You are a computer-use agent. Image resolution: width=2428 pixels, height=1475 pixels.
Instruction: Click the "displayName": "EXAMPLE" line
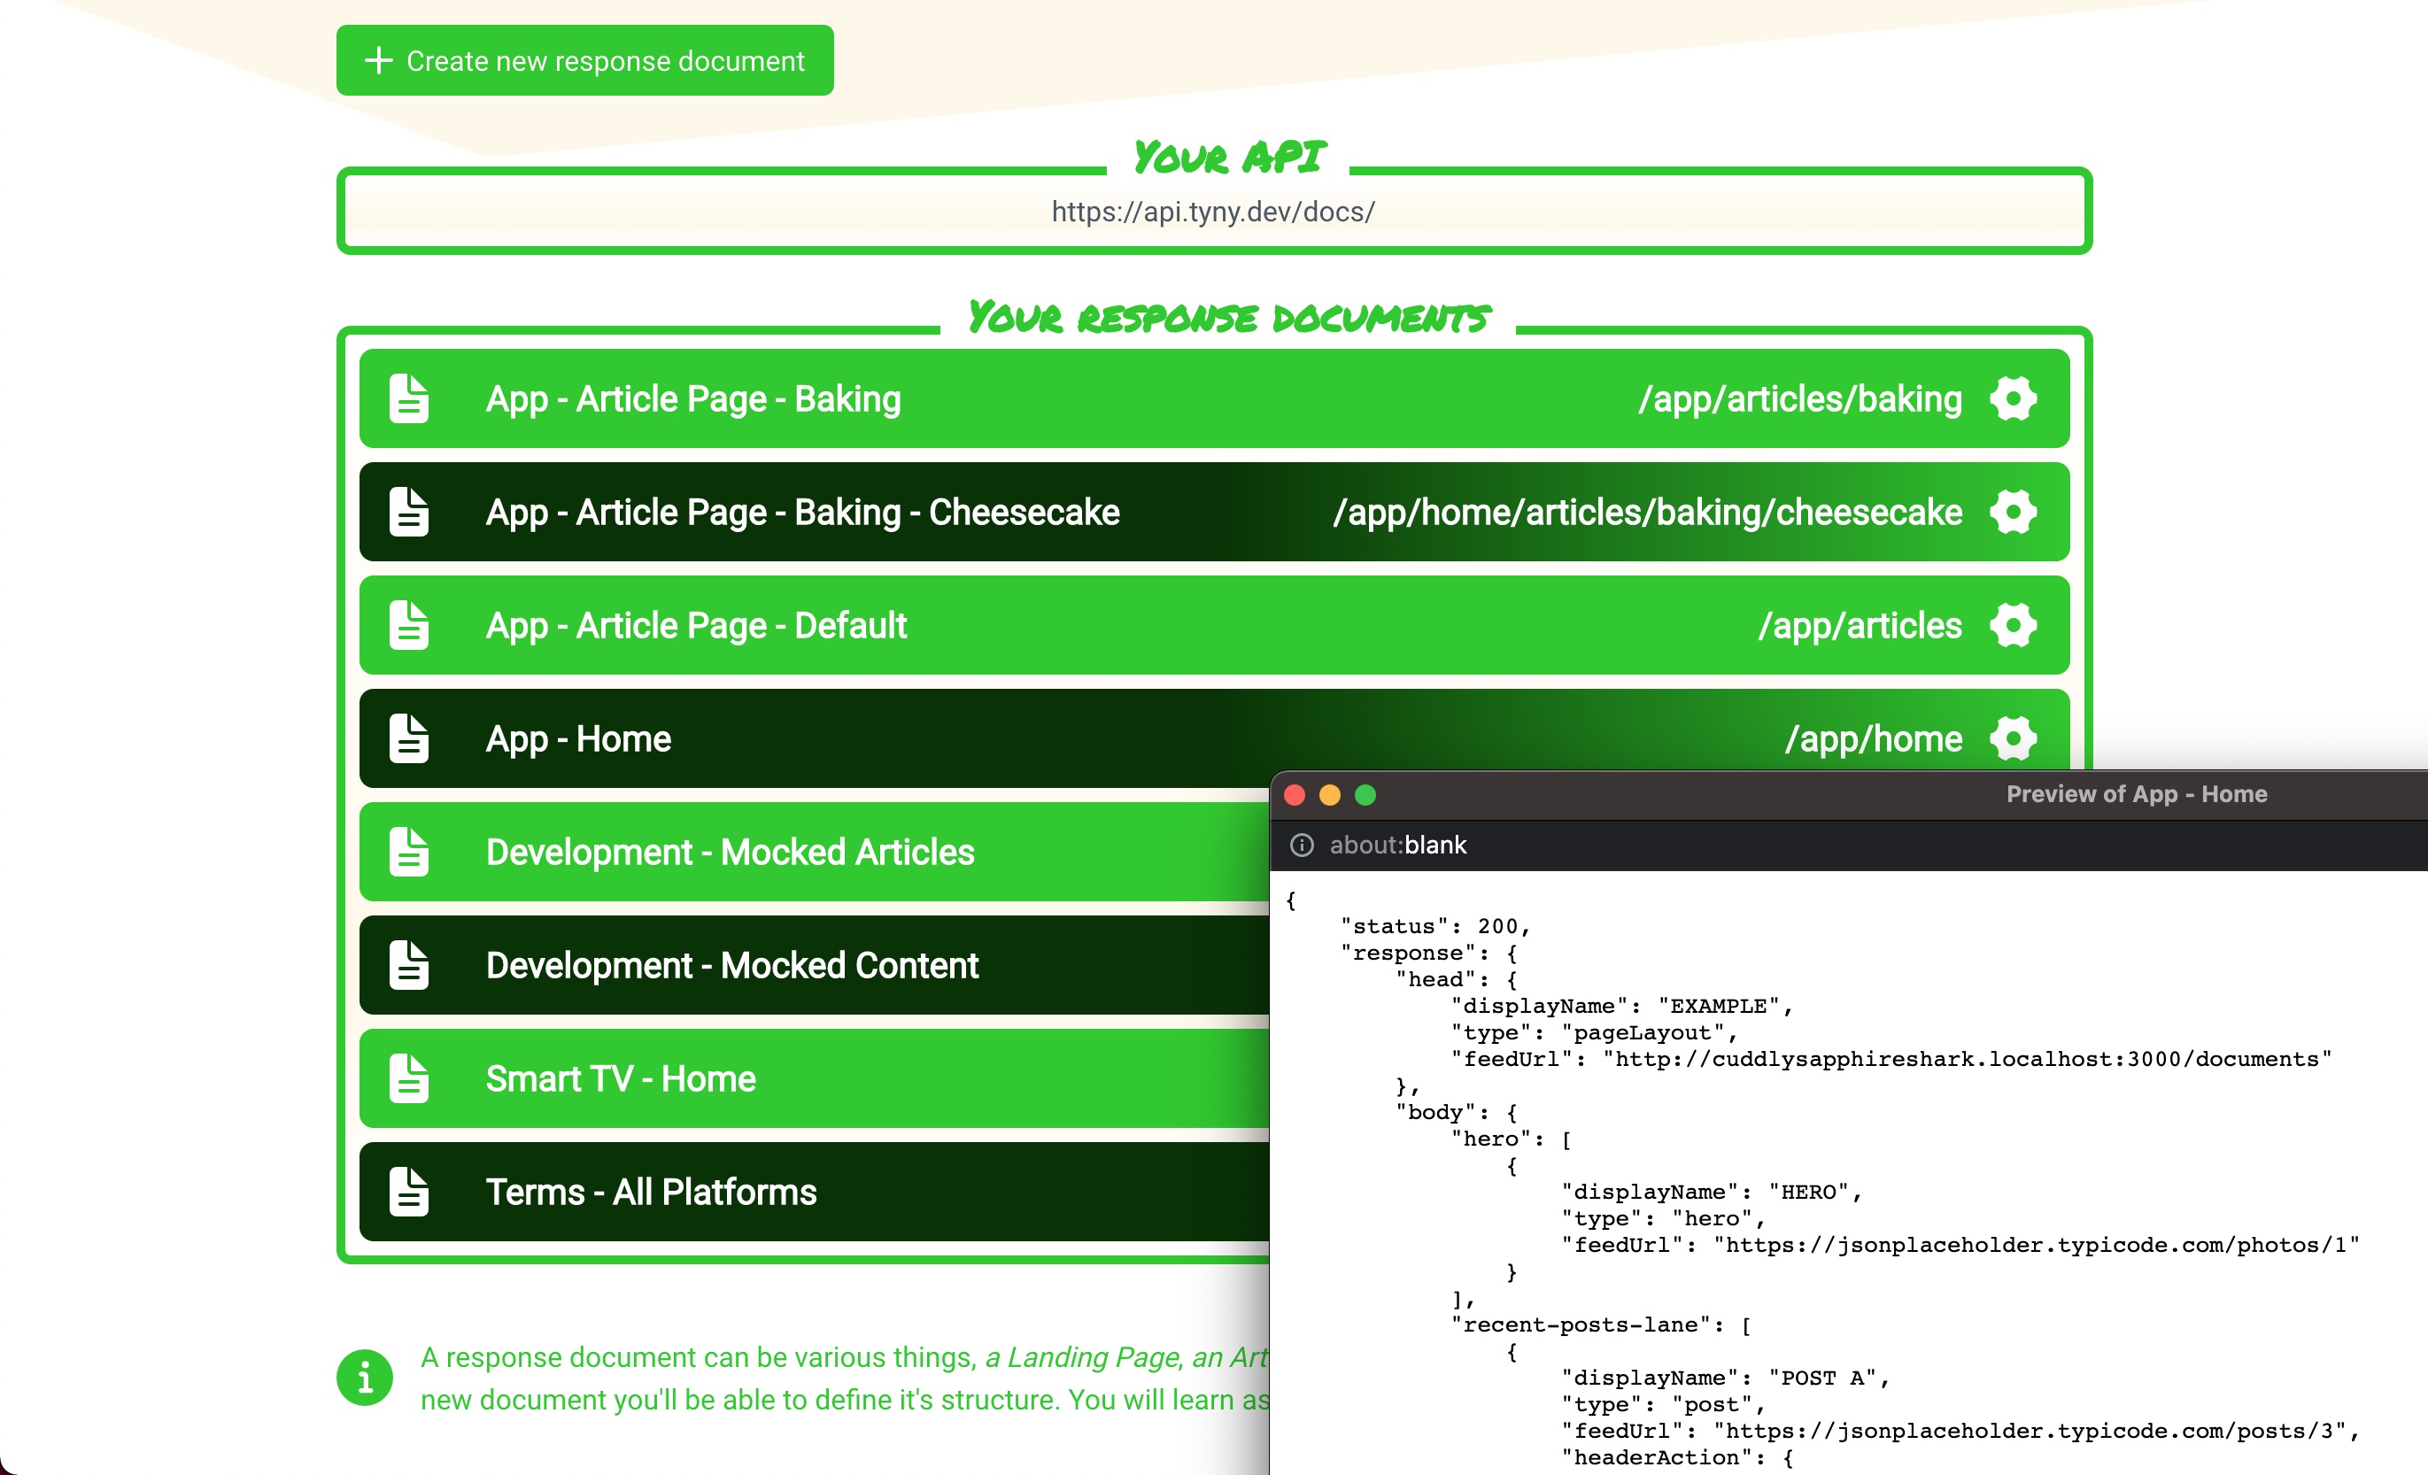(1621, 1006)
